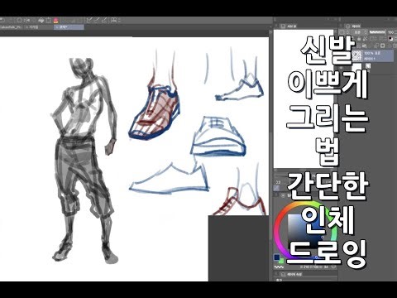This screenshot has width=397, height=298.
Task: Select the green sub color swatch
Action: pos(282,261)
